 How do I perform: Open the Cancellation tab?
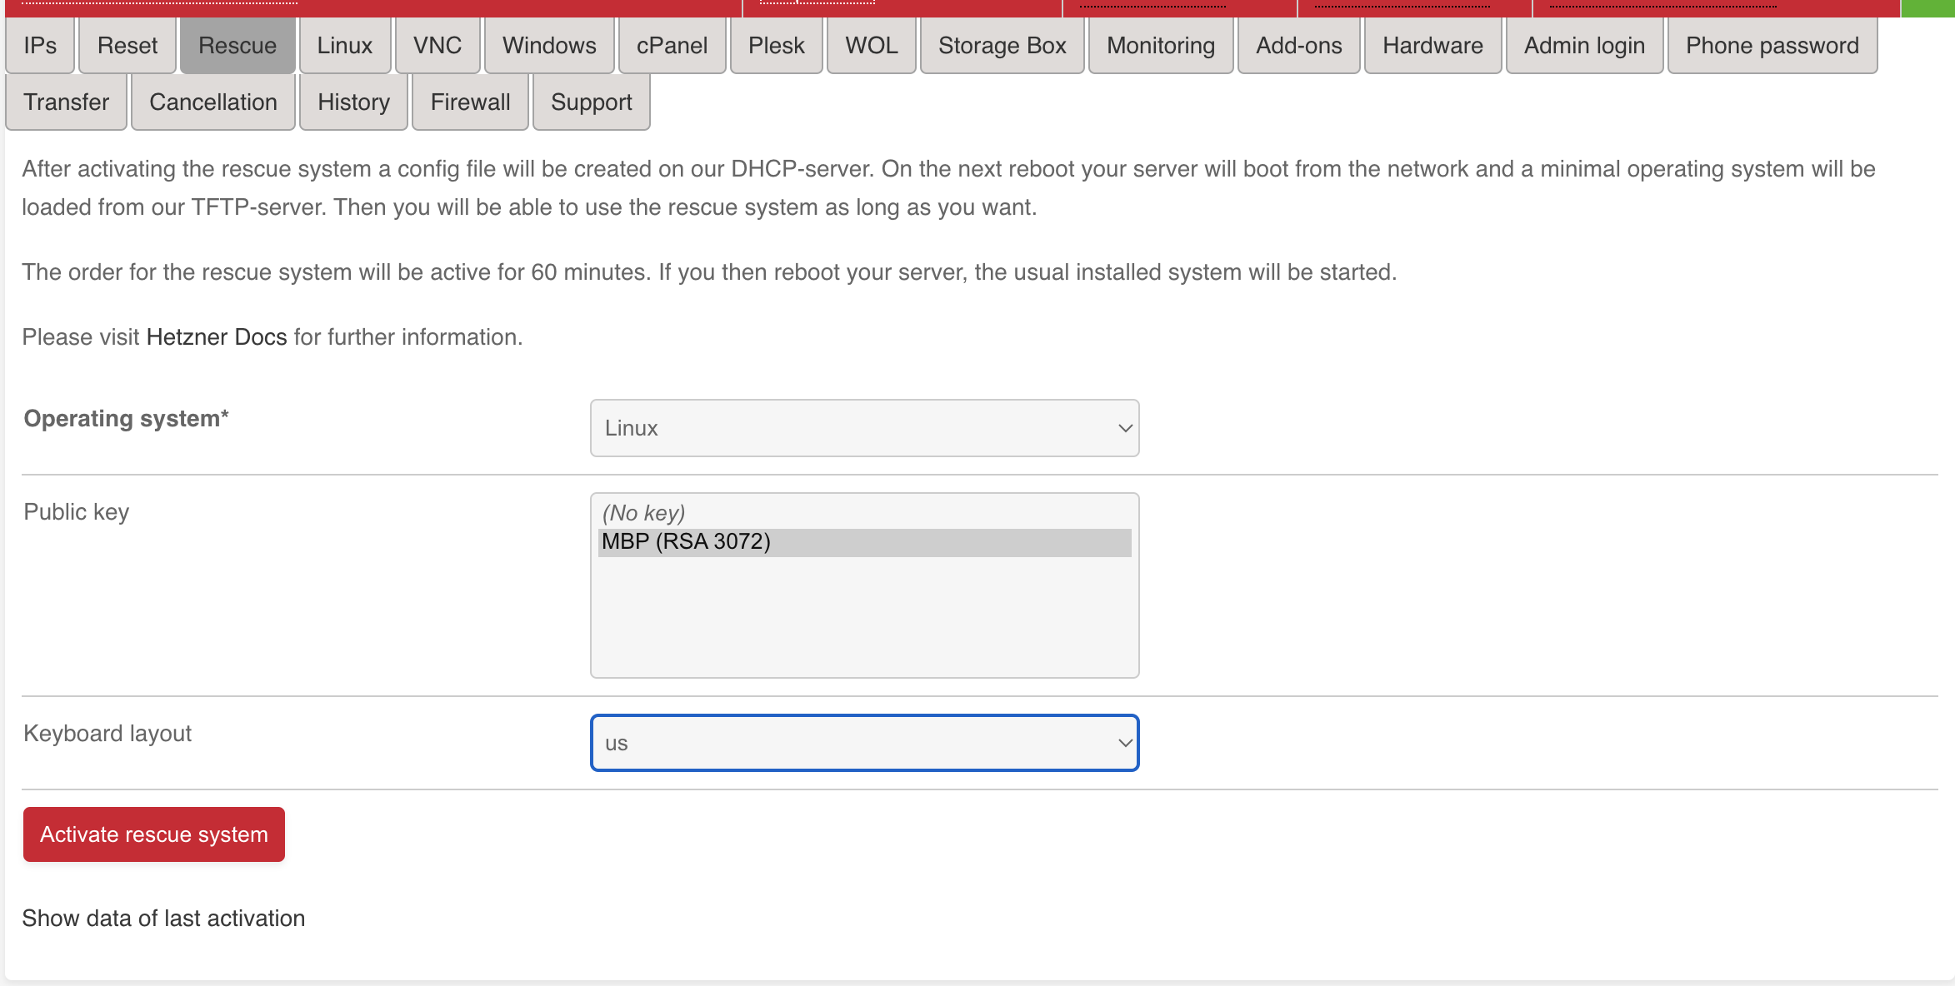click(x=212, y=102)
